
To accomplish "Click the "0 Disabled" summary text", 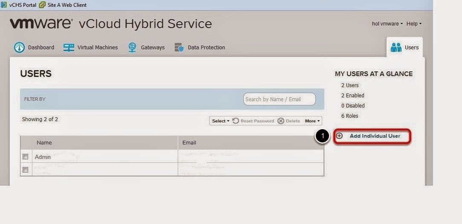I will [x=353, y=105].
